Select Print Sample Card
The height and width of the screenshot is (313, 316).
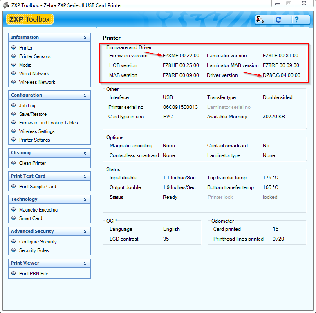point(37,187)
